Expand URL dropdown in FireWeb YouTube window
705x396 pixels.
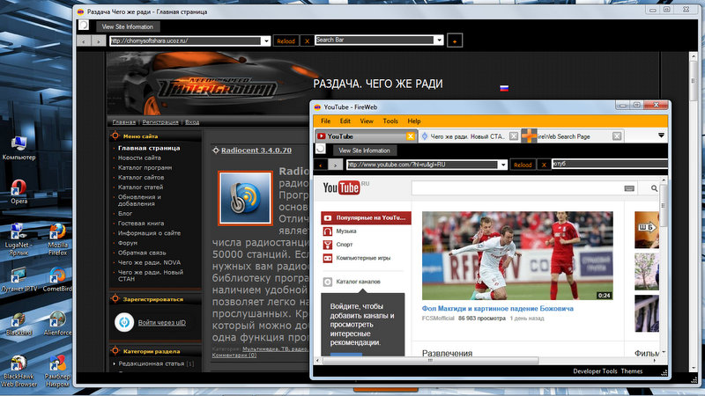point(503,165)
